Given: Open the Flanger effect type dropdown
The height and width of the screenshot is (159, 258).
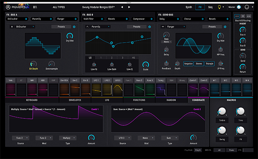Looking at the screenshot, I should (176, 27).
